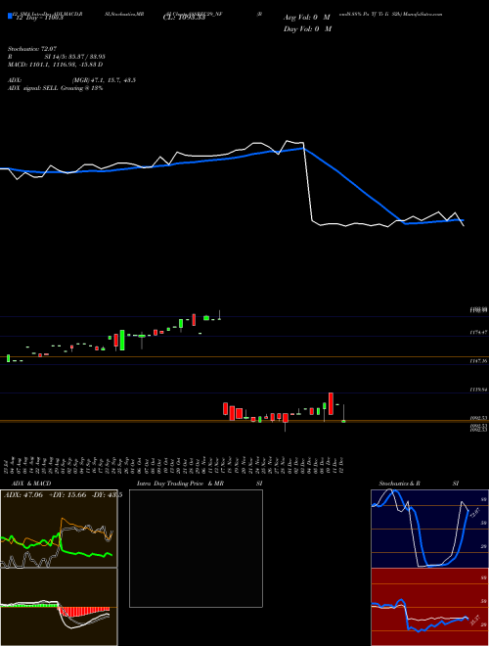Click the 'Avg Vol: 0 M' readout
Viewport: 489px width, 646px height.
pyautogui.click(x=307, y=18)
